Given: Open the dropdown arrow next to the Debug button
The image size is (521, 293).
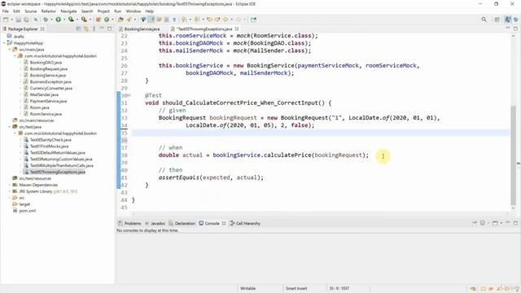Looking at the screenshot, I should pyautogui.click(x=51, y=20).
